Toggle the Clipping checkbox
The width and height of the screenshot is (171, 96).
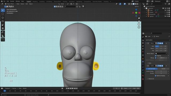point(156,56)
